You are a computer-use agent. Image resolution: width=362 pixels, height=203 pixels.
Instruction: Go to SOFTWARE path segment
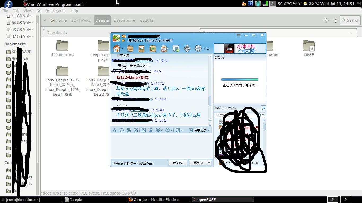click(x=81, y=20)
